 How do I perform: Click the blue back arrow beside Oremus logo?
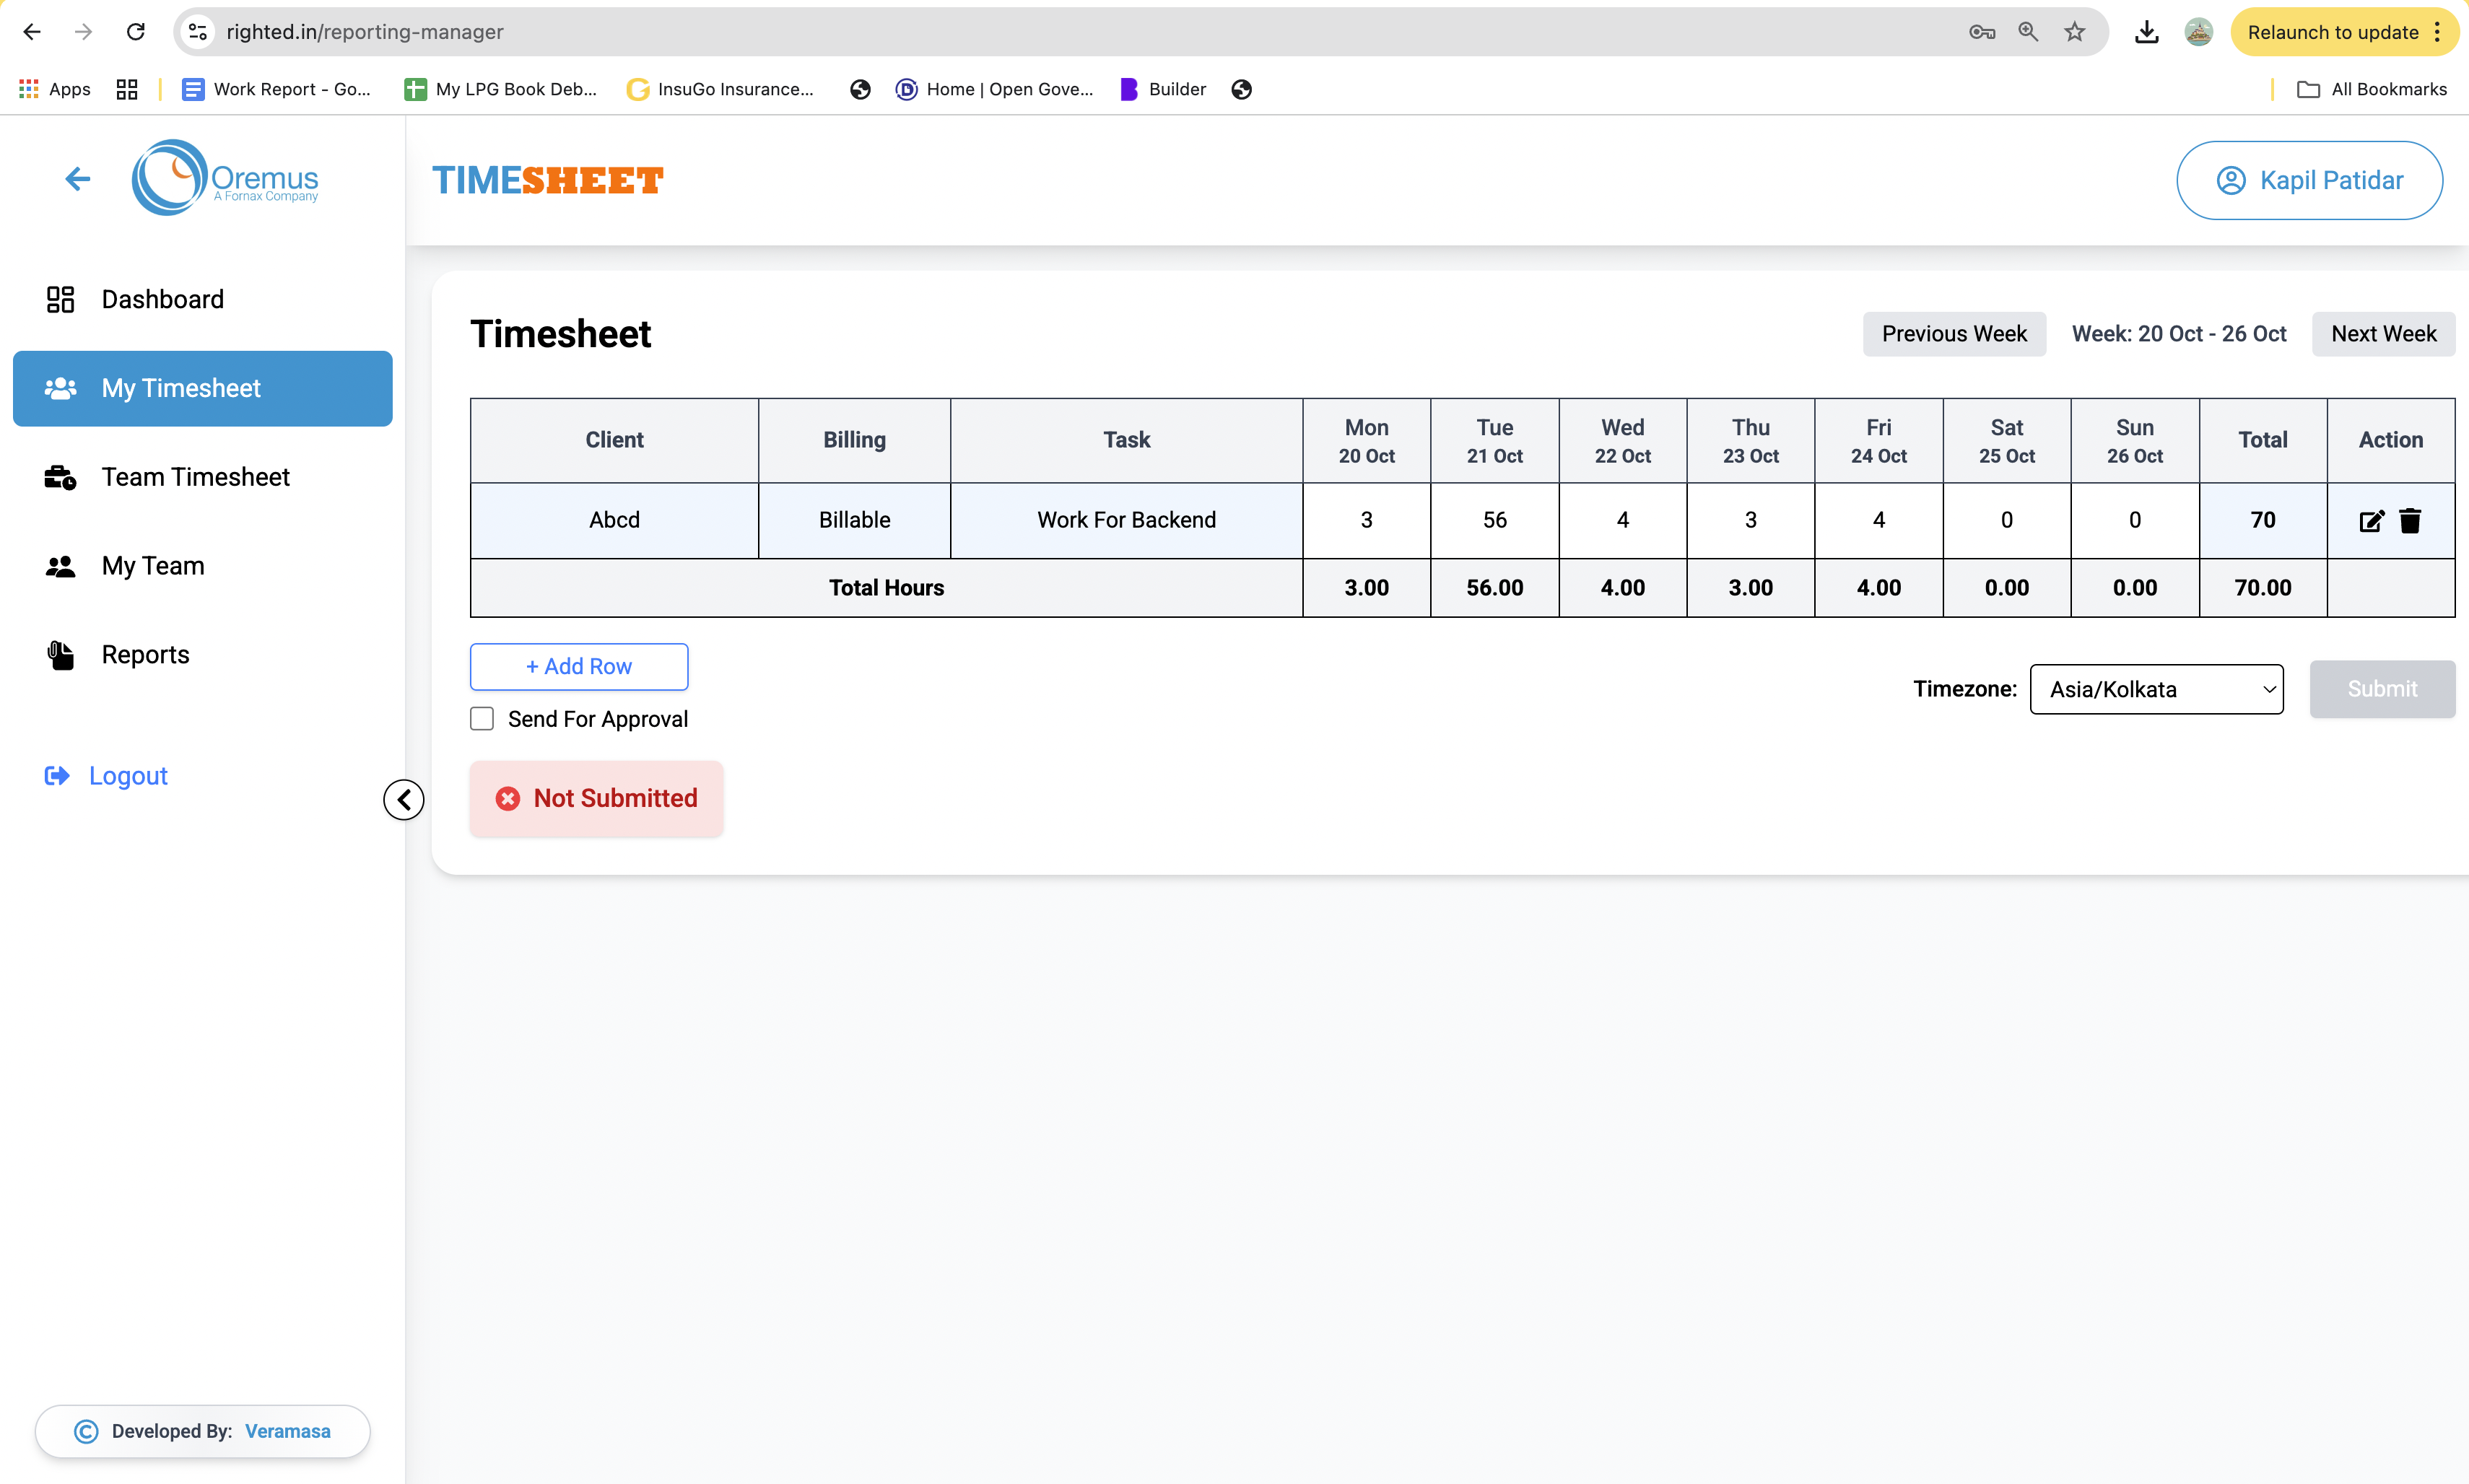tap(77, 179)
